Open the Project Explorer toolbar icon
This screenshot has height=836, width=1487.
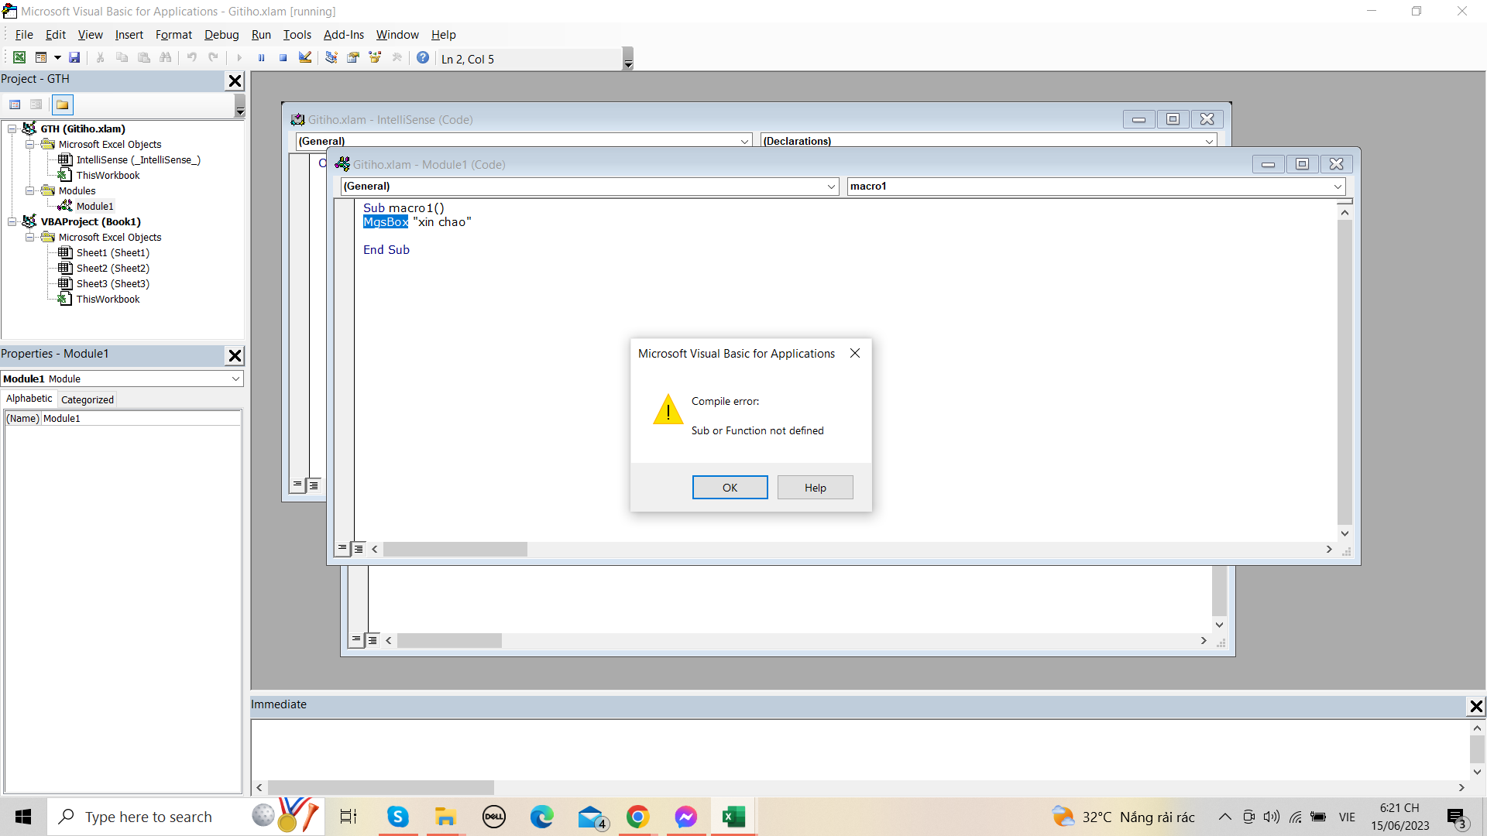pos(331,58)
